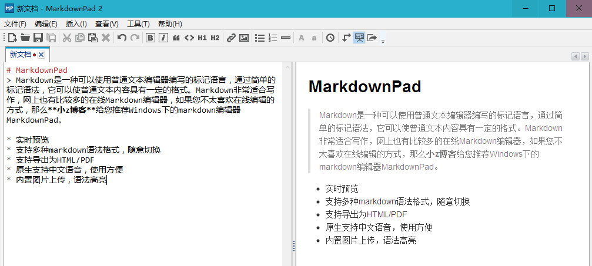Place cursor at '* 内置图片上传，语法高亮' editor line
592x266 pixels.
(x=56, y=180)
